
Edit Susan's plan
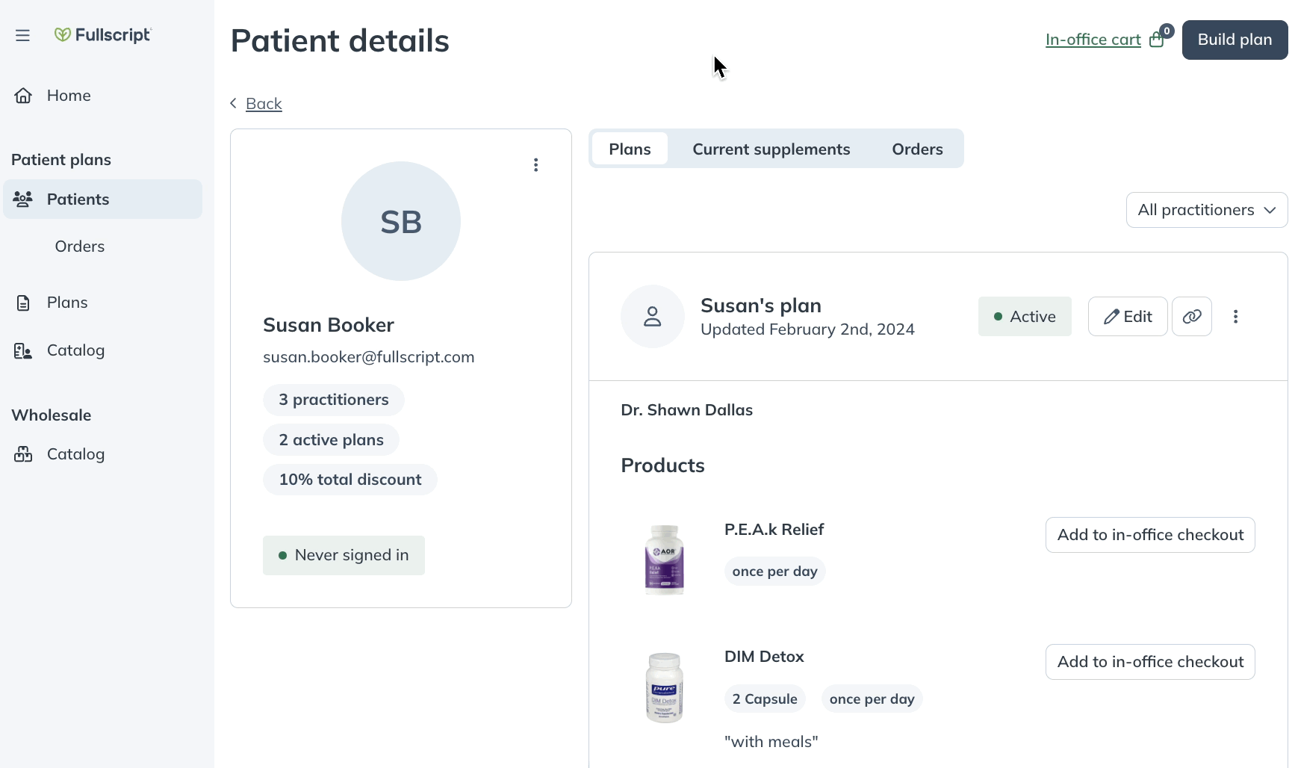[x=1128, y=317]
